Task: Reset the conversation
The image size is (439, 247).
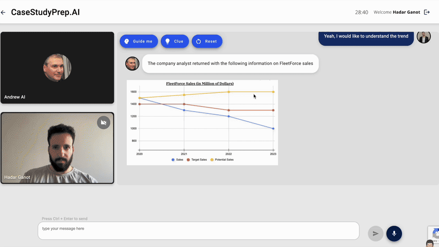Action: pos(207,41)
